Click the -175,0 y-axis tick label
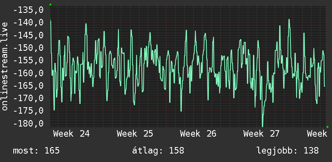Viewport: 332px width, 162px height. point(28,111)
